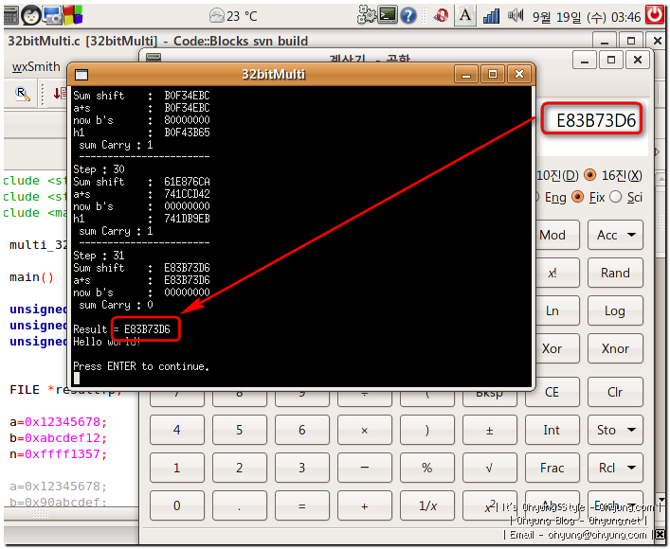This screenshot has width=670, height=549.
Task: Click the percent % button
Action: [426, 468]
